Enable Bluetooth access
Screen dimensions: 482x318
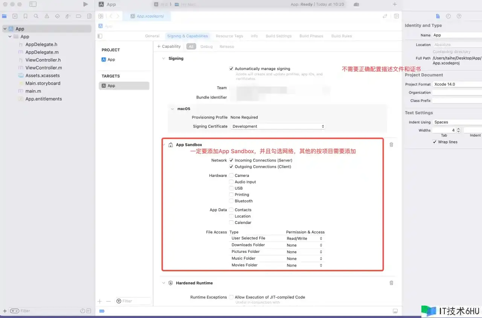[231, 201]
